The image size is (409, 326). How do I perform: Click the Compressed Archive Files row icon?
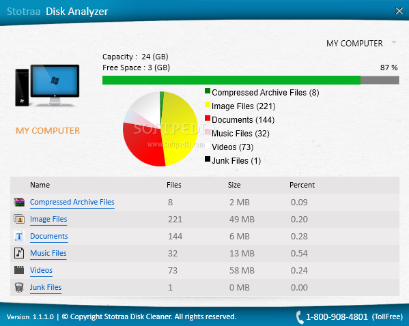click(x=19, y=203)
